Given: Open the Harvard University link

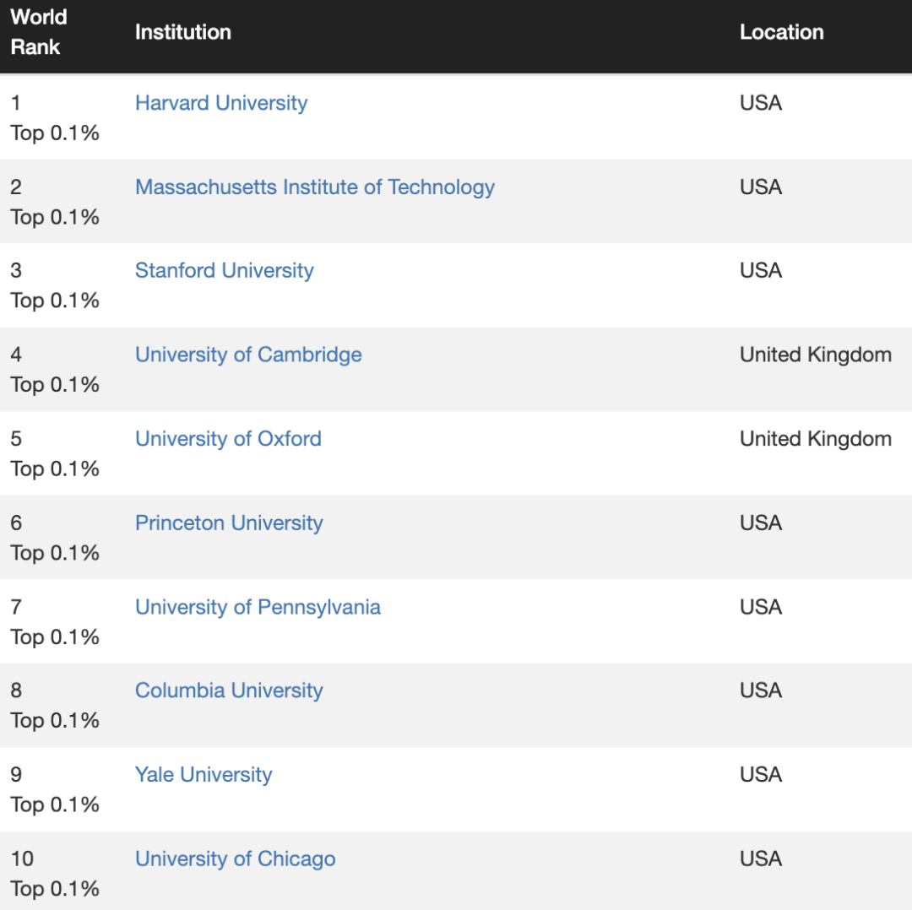Looking at the screenshot, I should [x=221, y=103].
